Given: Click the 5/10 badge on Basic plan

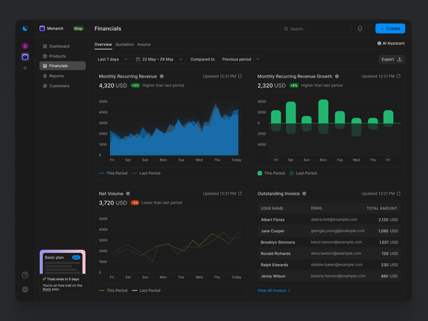Looking at the screenshot, I should pyautogui.click(x=76, y=257).
